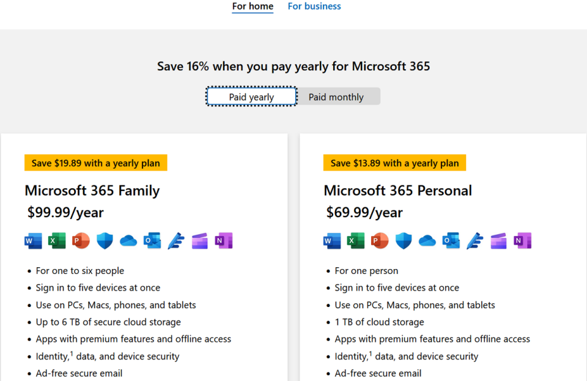Switch to the For business tab
This screenshot has width=587, height=381.
click(x=314, y=6)
